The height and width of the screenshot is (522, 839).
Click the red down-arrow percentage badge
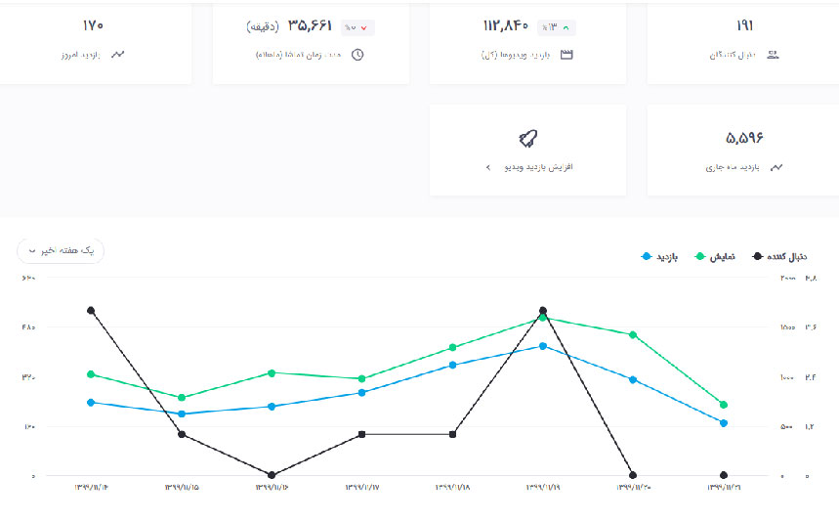(x=357, y=27)
